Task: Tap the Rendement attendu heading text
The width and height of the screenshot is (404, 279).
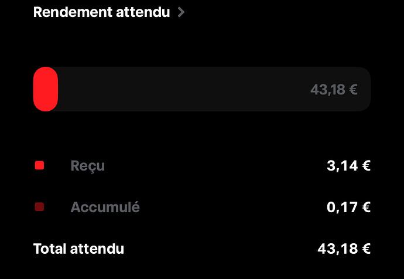Action: tap(101, 12)
